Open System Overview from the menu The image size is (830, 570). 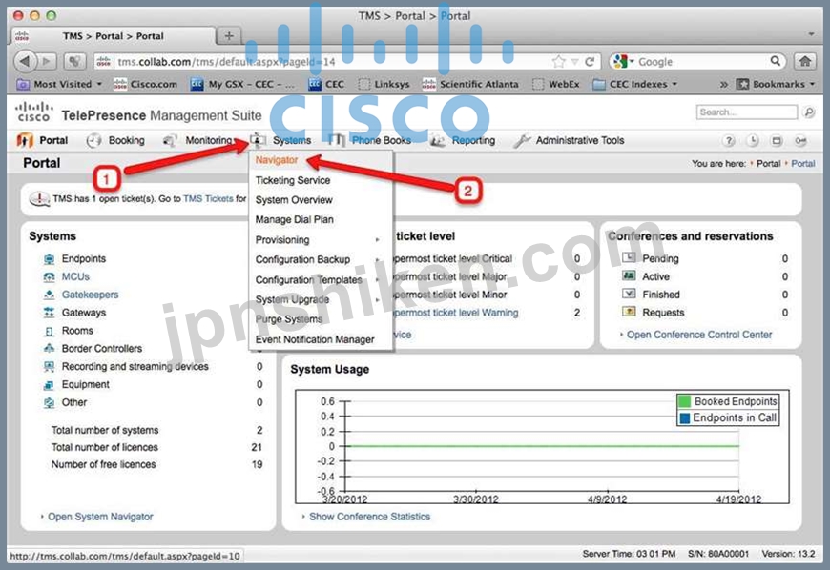point(294,200)
